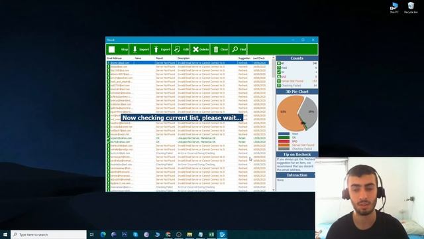Click the Clear toolbar button
The width and height of the screenshot is (424, 239).
[220, 49]
